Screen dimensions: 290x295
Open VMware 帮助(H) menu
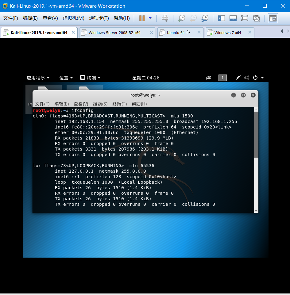tap(122, 18)
